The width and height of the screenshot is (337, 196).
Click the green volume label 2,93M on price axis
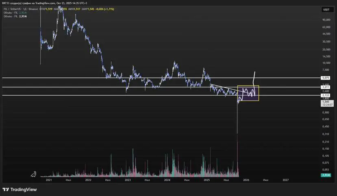(x=326, y=175)
